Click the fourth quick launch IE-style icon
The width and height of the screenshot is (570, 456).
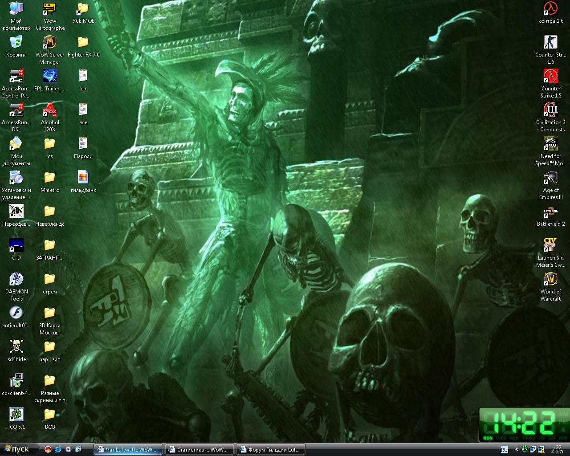78,450
